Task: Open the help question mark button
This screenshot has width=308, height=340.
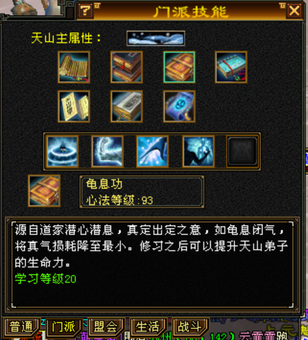Action: pos(85,10)
